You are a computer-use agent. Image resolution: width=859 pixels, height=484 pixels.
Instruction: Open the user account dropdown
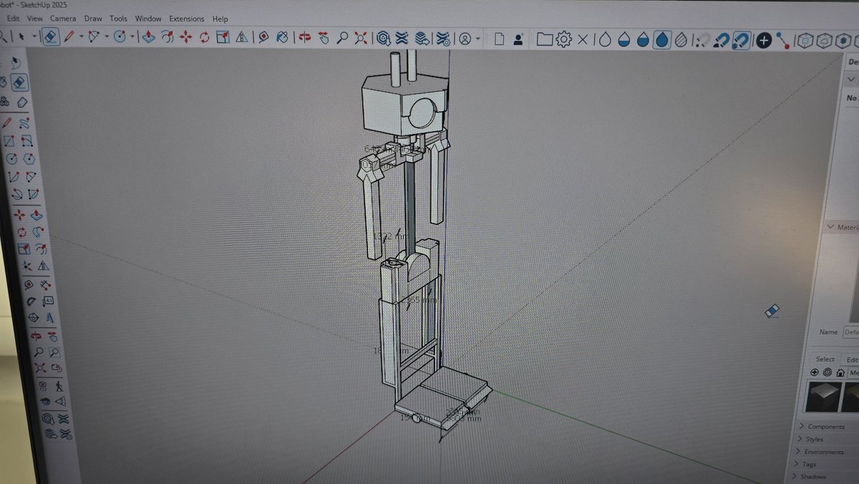pyautogui.click(x=477, y=39)
